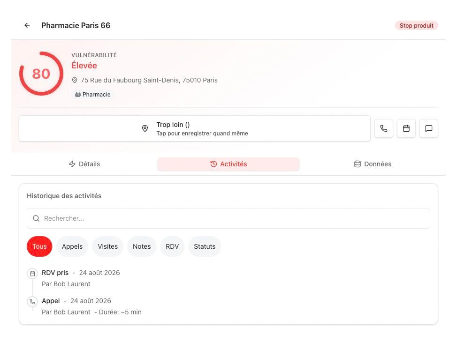Focus the Rechercher search field
The image size is (457, 342).
click(x=228, y=218)
